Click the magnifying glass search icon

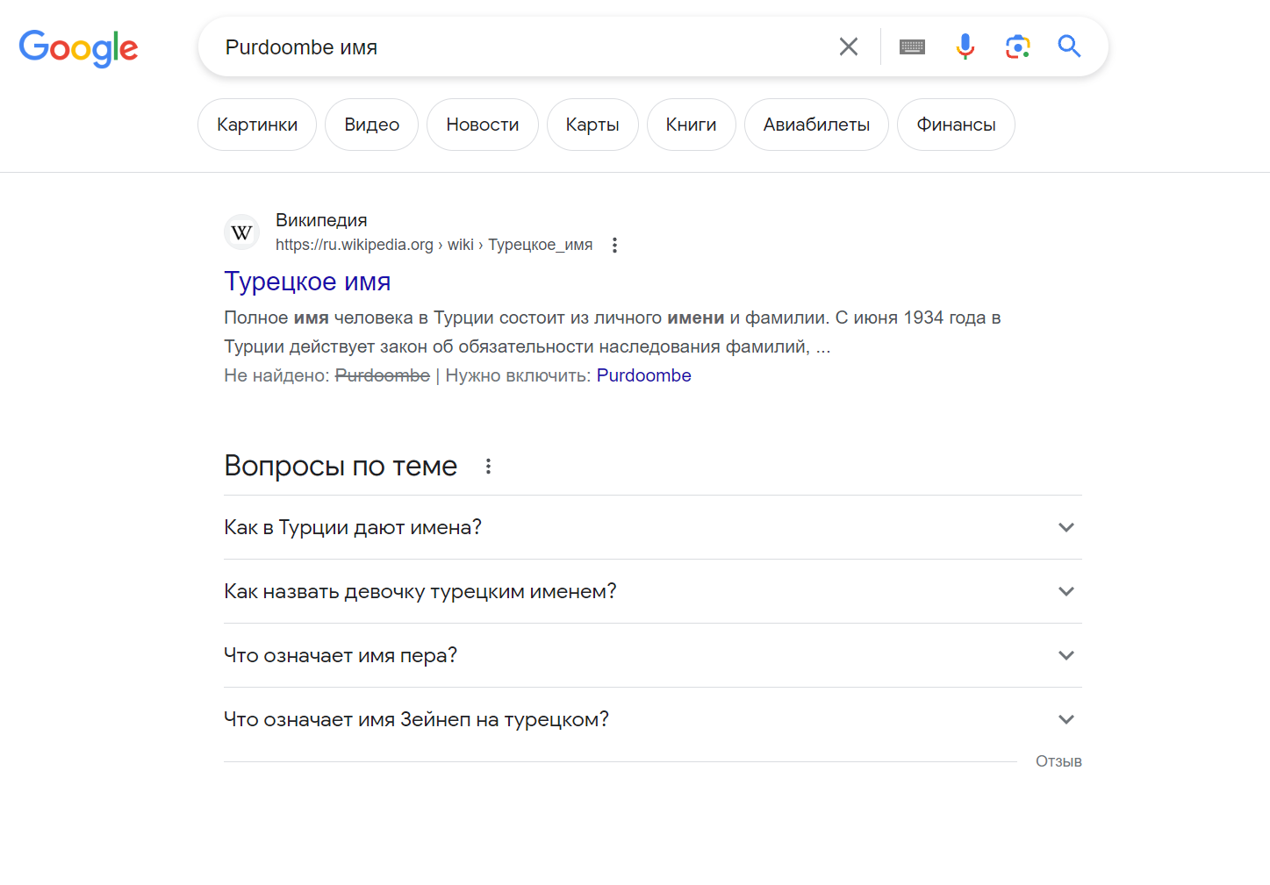[x=1068, y=46]
